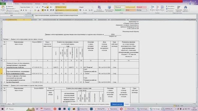Open the Name Box dropdown
198x111 pixels.
point(24,15)
